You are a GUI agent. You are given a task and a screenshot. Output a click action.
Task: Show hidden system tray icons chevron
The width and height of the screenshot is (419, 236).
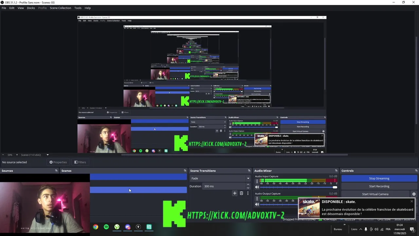(x=361, y=229)
